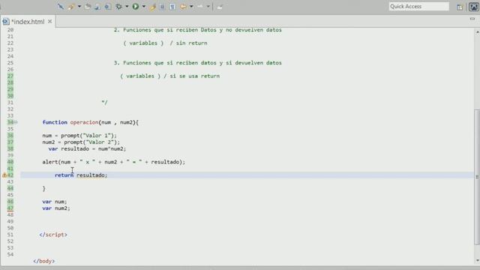Viewport: 480px width, 270px height.
Task: Click the 'var num2;' line
Action: point(56,208)
